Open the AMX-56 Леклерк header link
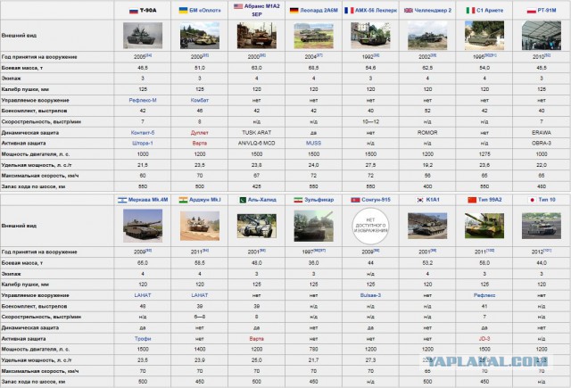The image size is (571, 388). (x=376, y=11)
